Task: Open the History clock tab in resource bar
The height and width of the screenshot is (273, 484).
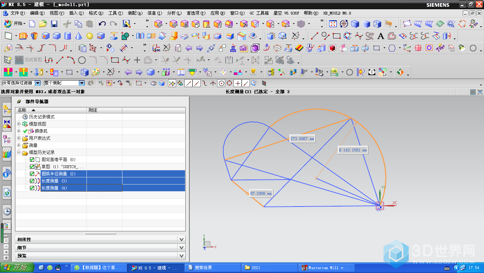Action: tap(7, 212)
